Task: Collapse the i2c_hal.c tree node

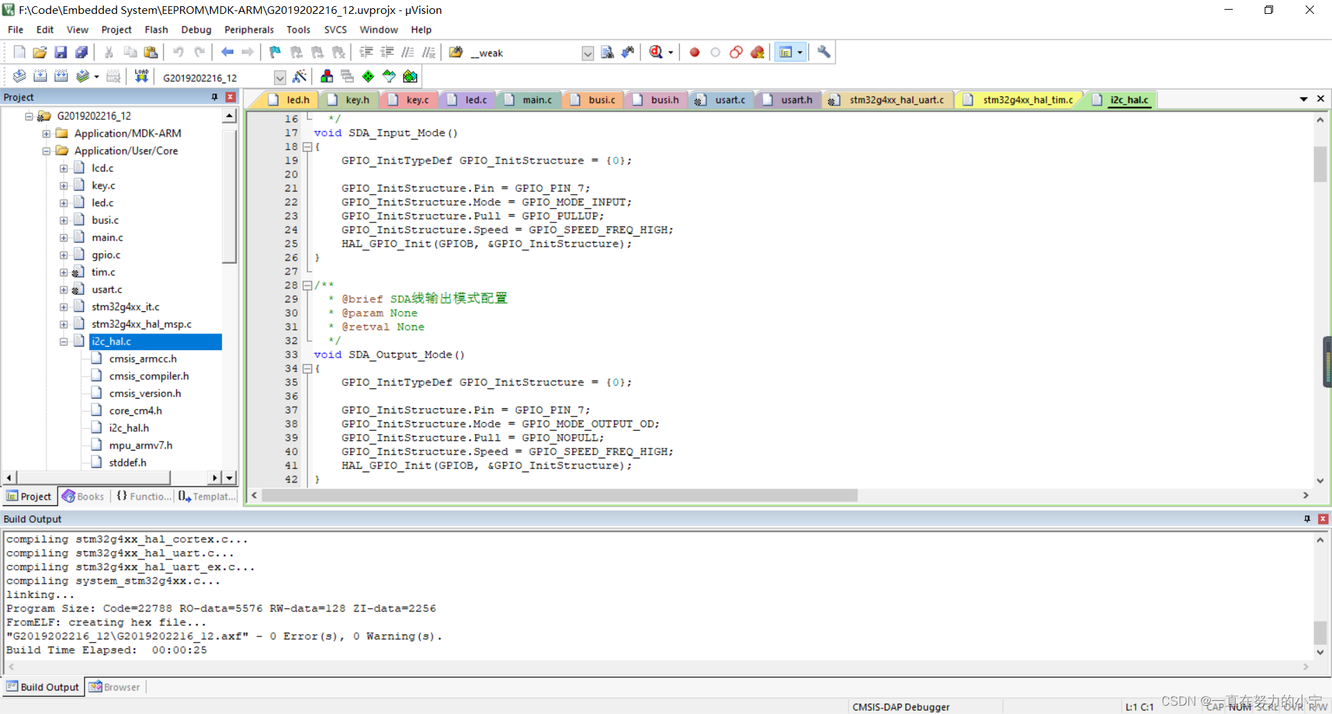Action: (x=64, y=342)
